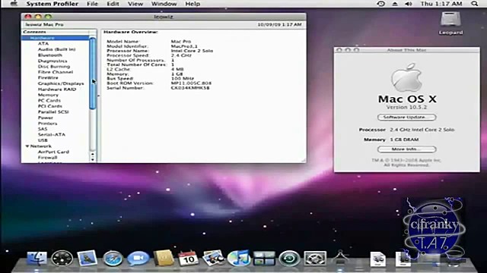Viewport: 487px width, 273px height.
Task: Select FireWire in Contents list
Action: (x=48, y=77)
